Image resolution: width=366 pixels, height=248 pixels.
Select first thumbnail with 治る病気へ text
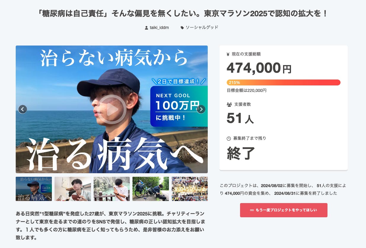[x=34, y=189]
